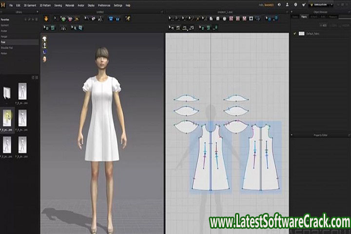Click the white circle icon in 2D toolbar
The height and width of the screenshot is (234, 351).
point(225,19)
